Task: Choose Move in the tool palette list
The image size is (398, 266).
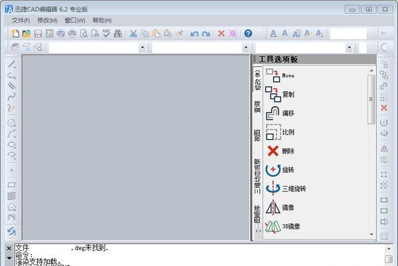Action: click(280, 75)
